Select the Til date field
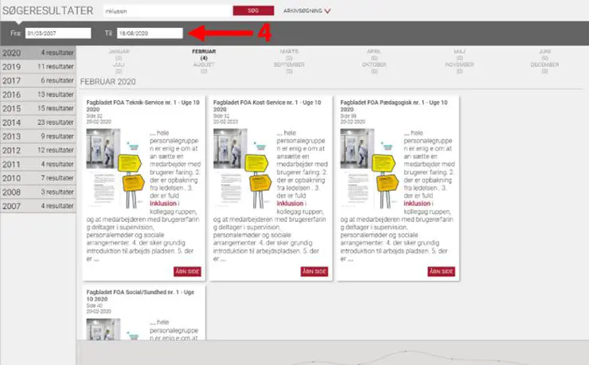The width and height of the screenshot is (589, 365). pos(150,33)
